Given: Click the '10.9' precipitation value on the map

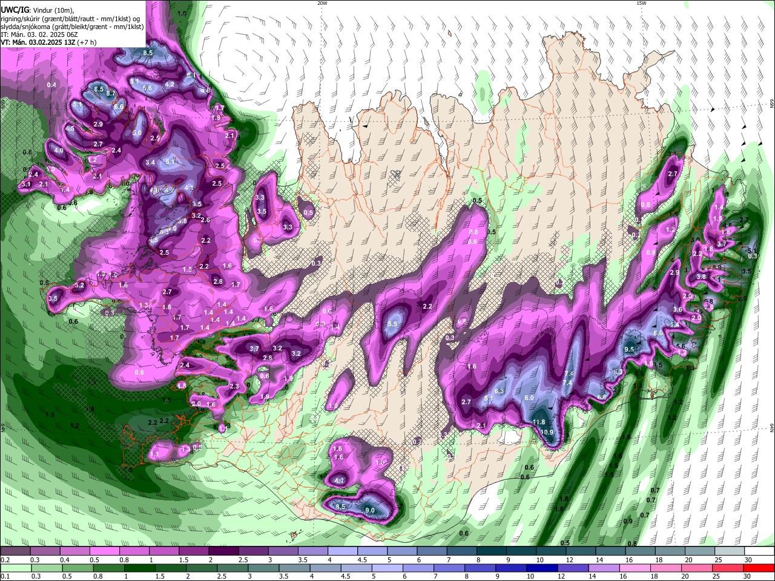Looking at the screenshot, I should 547,432.
